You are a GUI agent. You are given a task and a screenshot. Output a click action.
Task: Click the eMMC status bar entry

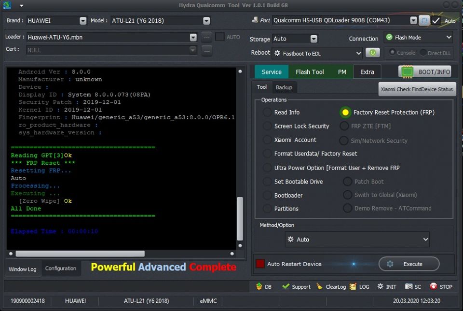(x=208, y=301)
